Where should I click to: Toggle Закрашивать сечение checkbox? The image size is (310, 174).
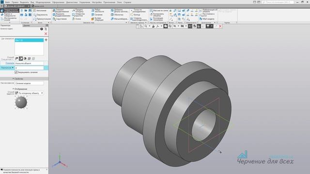point(16,72)
